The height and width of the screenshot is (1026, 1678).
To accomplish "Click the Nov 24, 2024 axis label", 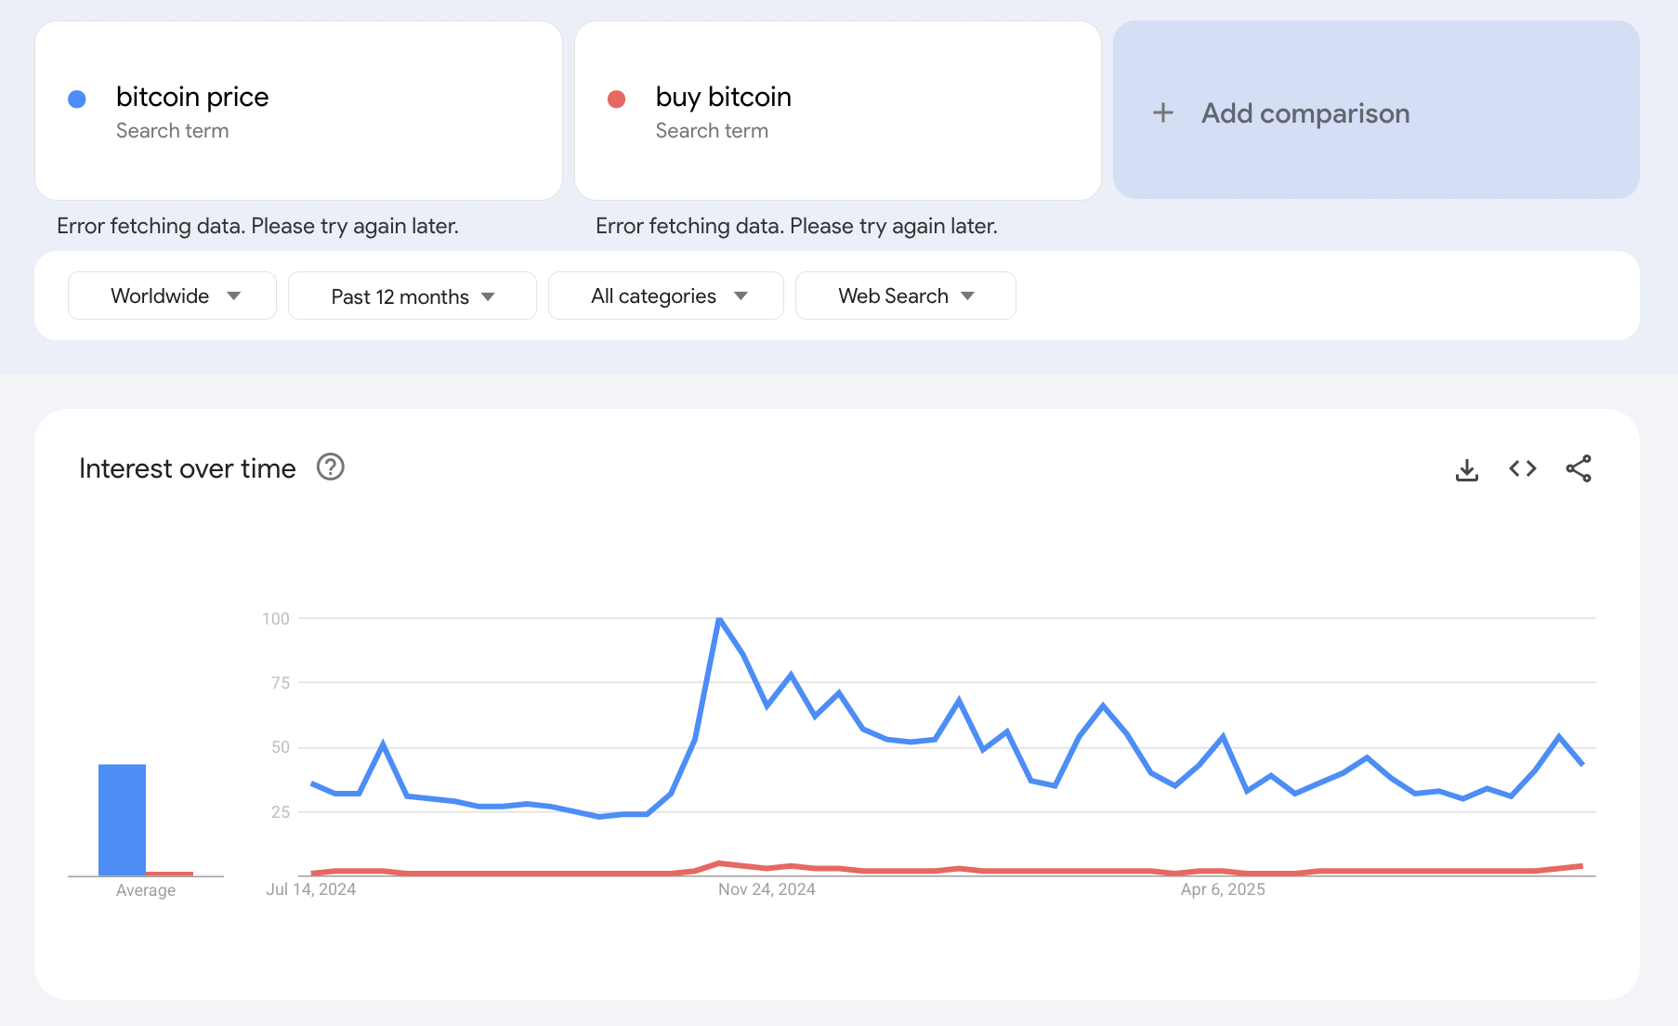I will tap(767, 889).
